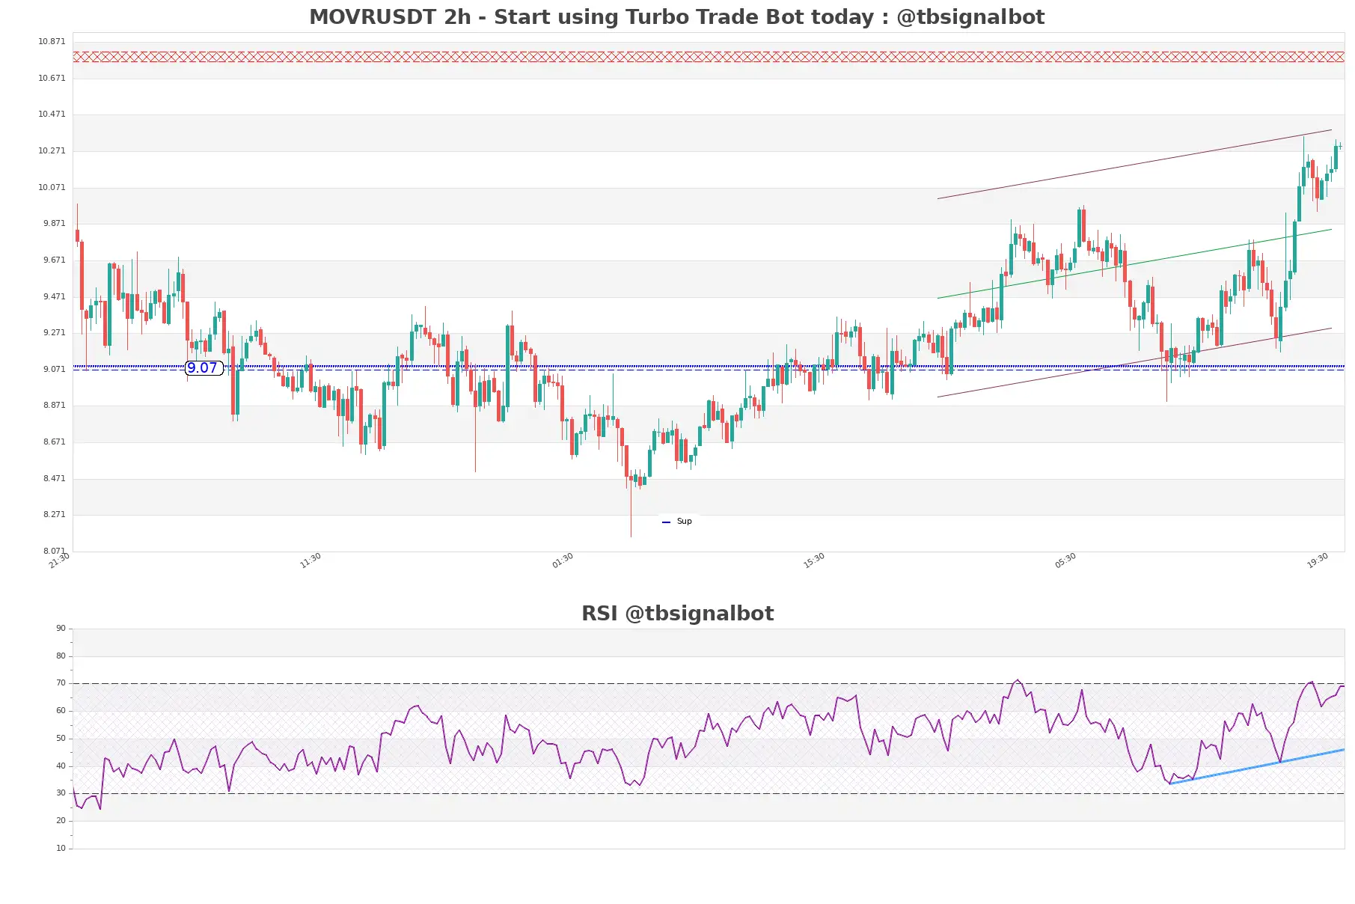Click the green channel midline

click(1134, 263)
